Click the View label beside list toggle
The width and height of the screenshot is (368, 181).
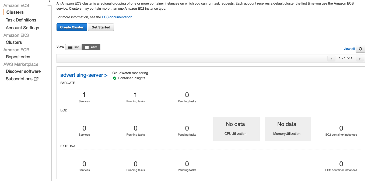click(x=60, y=47)
